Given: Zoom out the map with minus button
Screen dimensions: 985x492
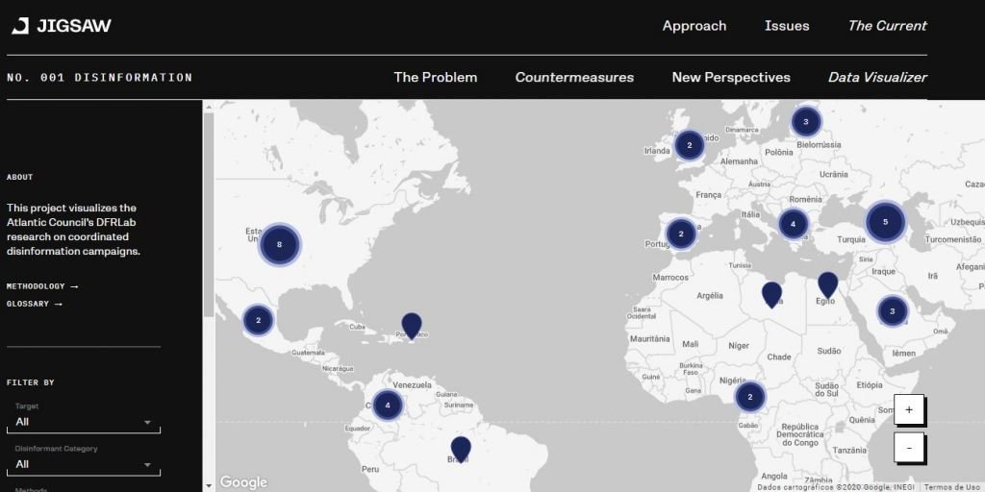Looking at the screenshot, I should [x=908, y=448].
